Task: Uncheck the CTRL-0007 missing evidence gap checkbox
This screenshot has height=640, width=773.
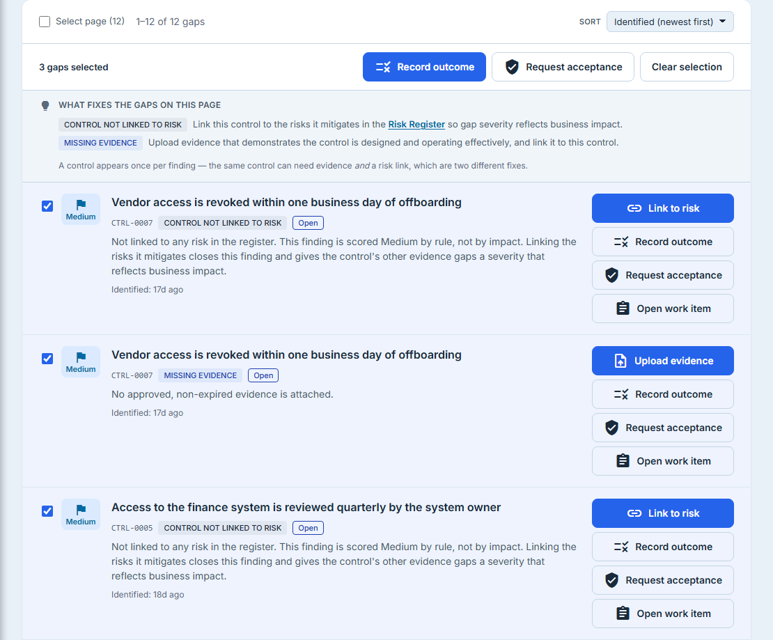Action: click(x=47, y=359)
